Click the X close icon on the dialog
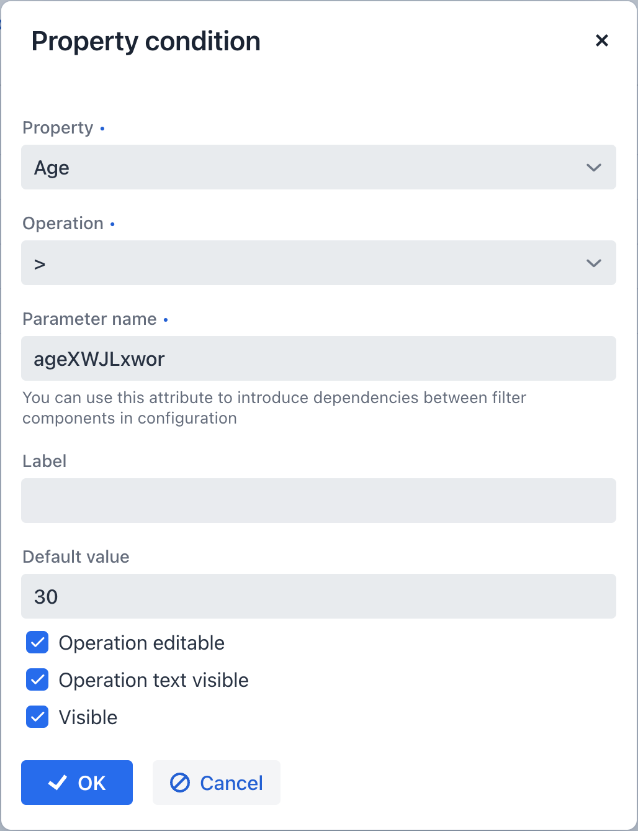Image resolution: width=638 pixels, height=831 pixels. (x=601, y=40)
